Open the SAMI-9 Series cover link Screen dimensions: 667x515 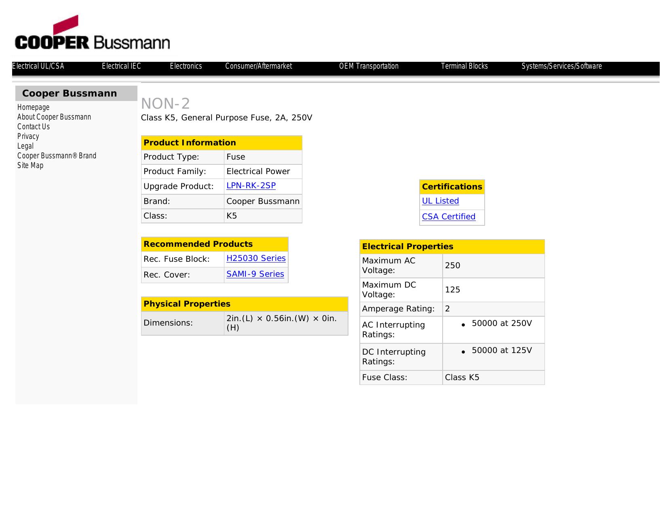click(x=255, y=274)
